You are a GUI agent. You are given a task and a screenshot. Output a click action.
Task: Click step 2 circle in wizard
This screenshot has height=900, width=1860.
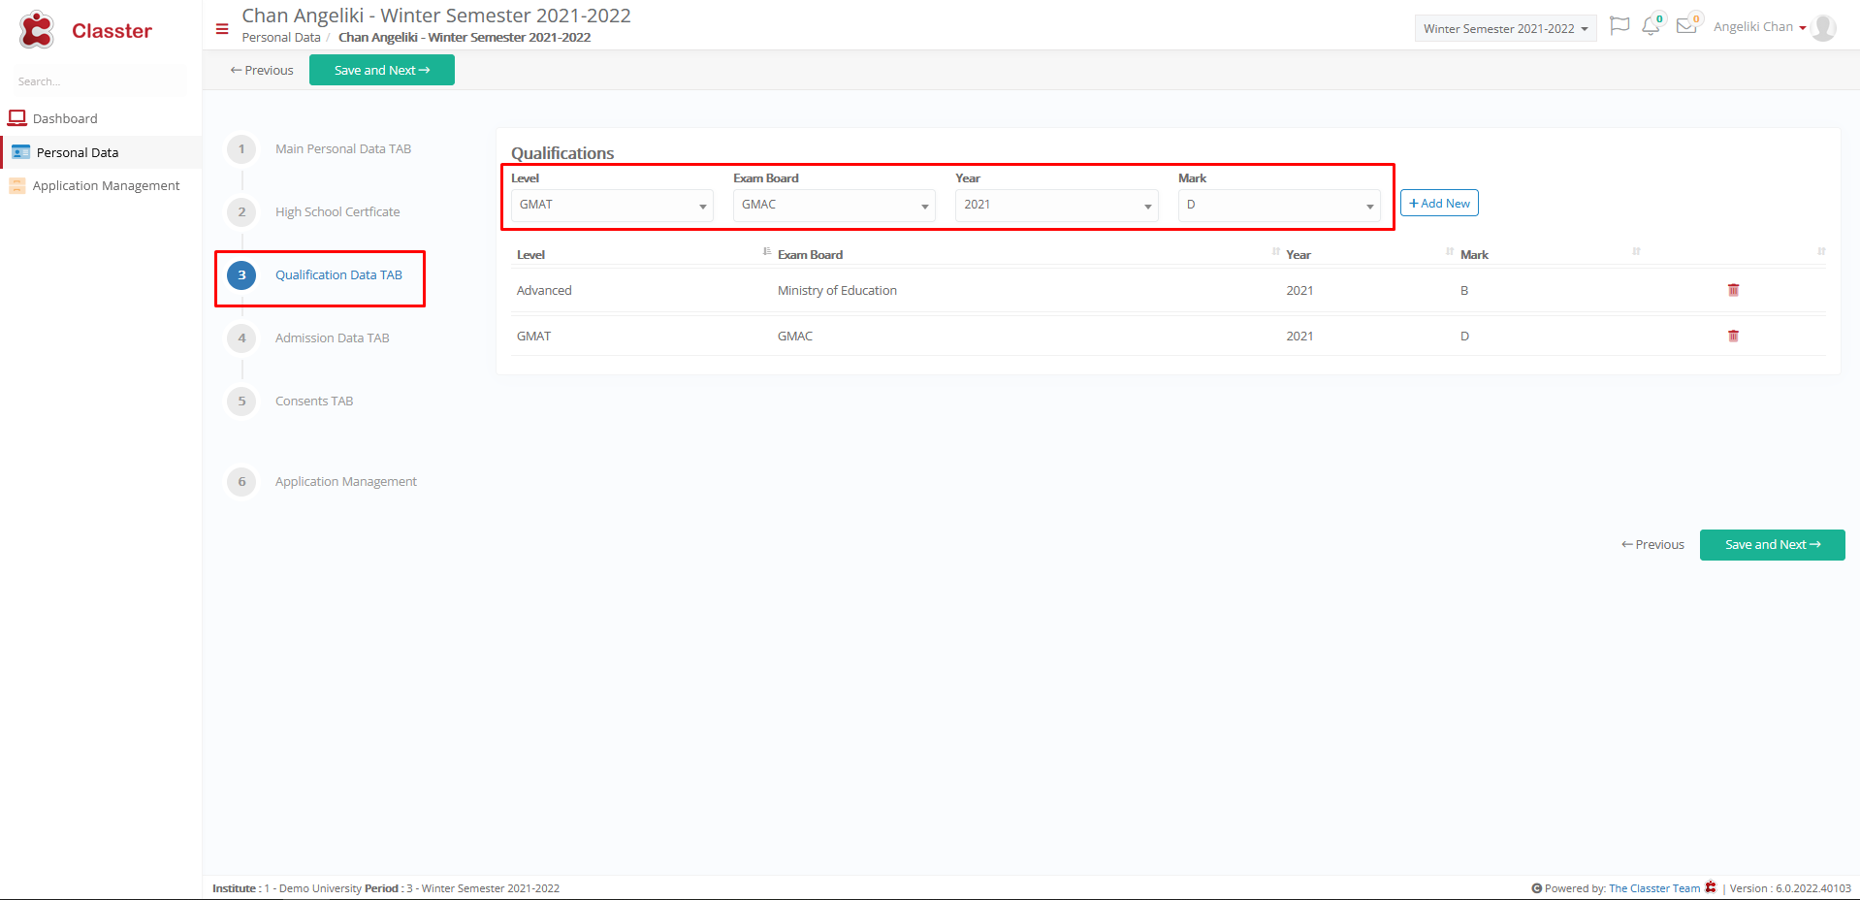(241, 211)
